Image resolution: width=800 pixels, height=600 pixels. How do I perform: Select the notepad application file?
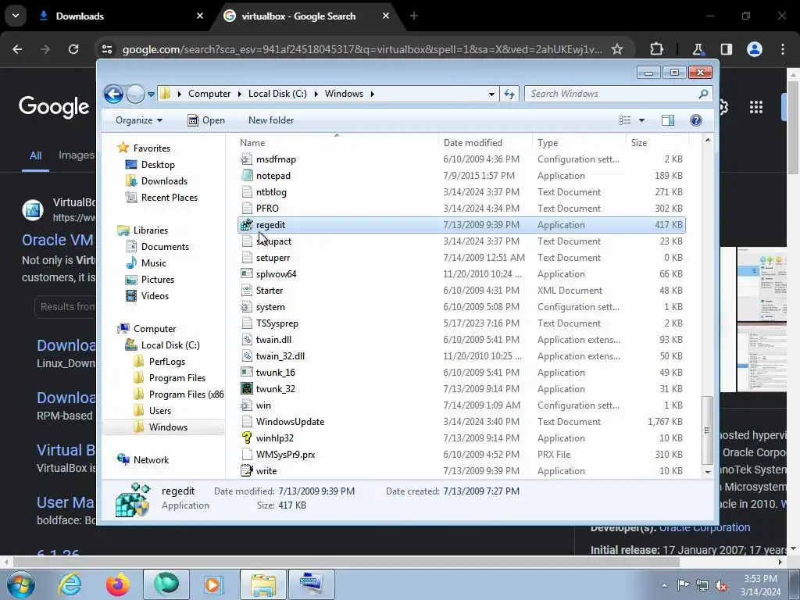coord(461,176)
